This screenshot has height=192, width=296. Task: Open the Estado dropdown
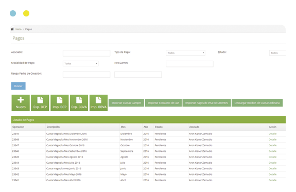[277, 53]
